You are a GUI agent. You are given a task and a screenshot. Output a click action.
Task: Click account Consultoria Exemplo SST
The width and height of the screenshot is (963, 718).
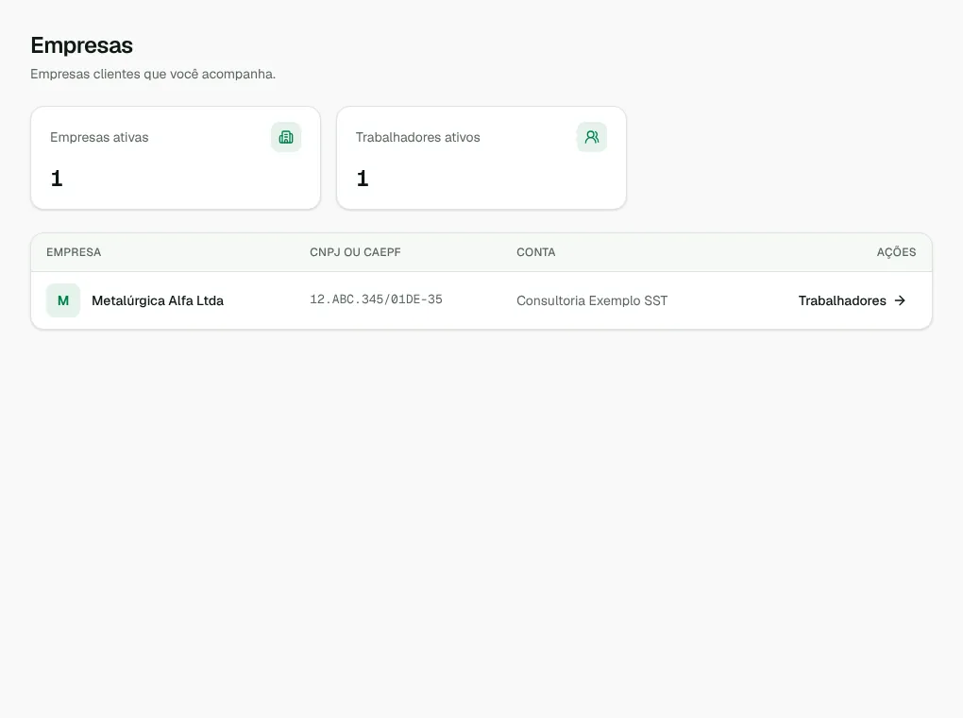coord(591,300)
